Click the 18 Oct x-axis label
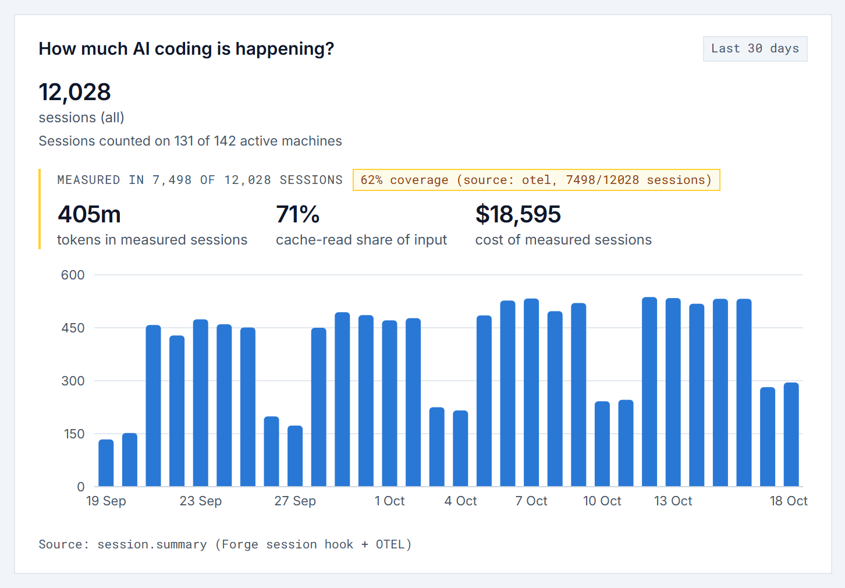This screenshot has width=845, height=588. coord(789,501)
